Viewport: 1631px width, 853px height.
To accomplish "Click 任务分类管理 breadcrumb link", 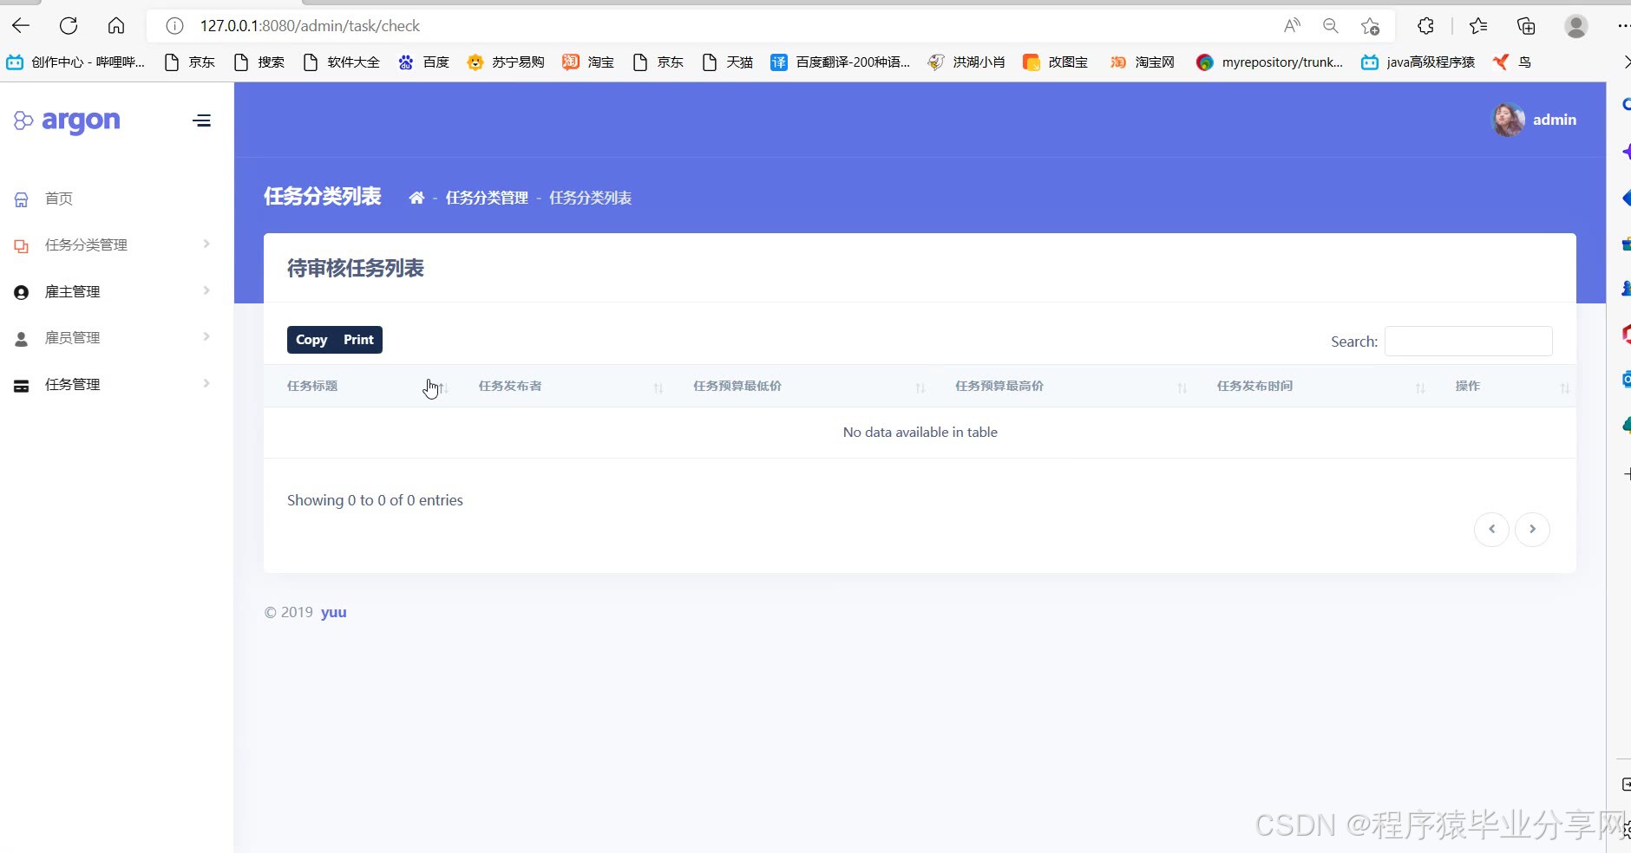I will click(x=487, y=198).
